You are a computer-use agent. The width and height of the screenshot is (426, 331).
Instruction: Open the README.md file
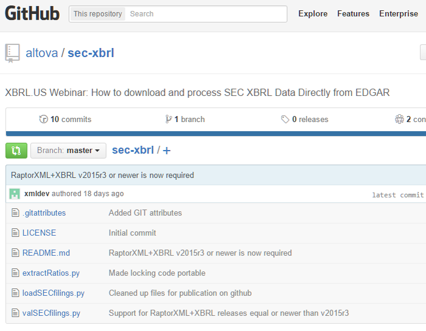click(46, 253)
